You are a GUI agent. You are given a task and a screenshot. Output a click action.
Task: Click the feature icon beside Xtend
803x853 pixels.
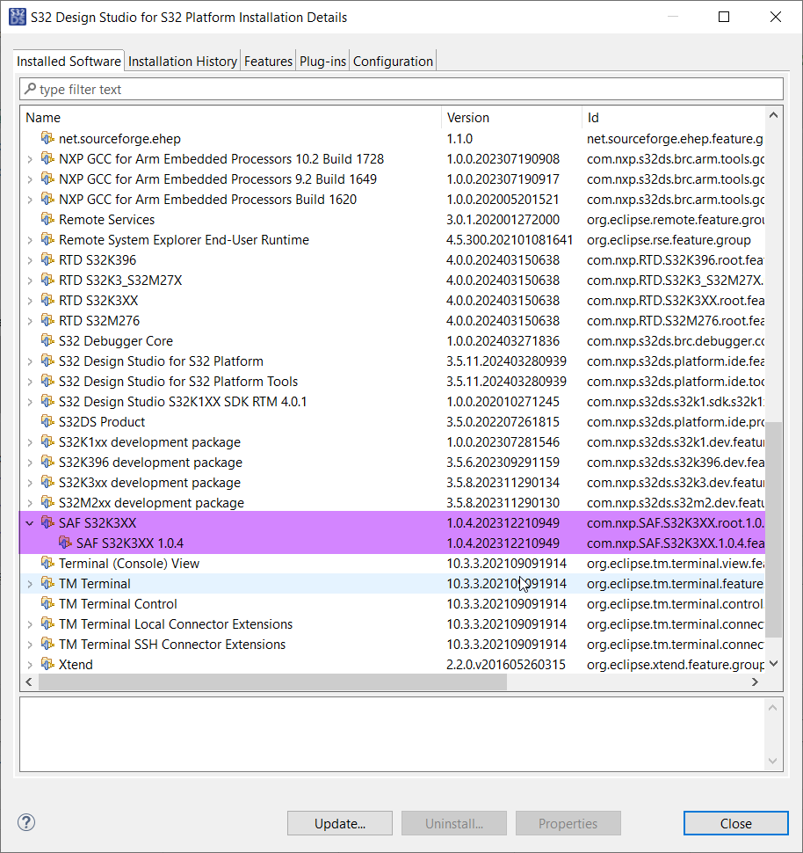point(47,664)
